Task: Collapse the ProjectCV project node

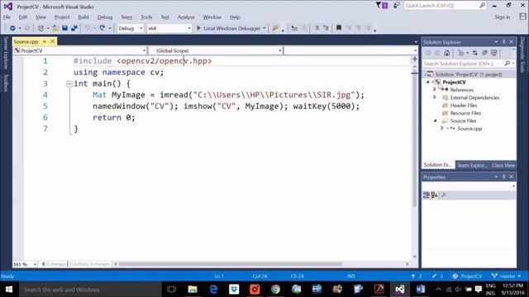Action: pos(428,82)
